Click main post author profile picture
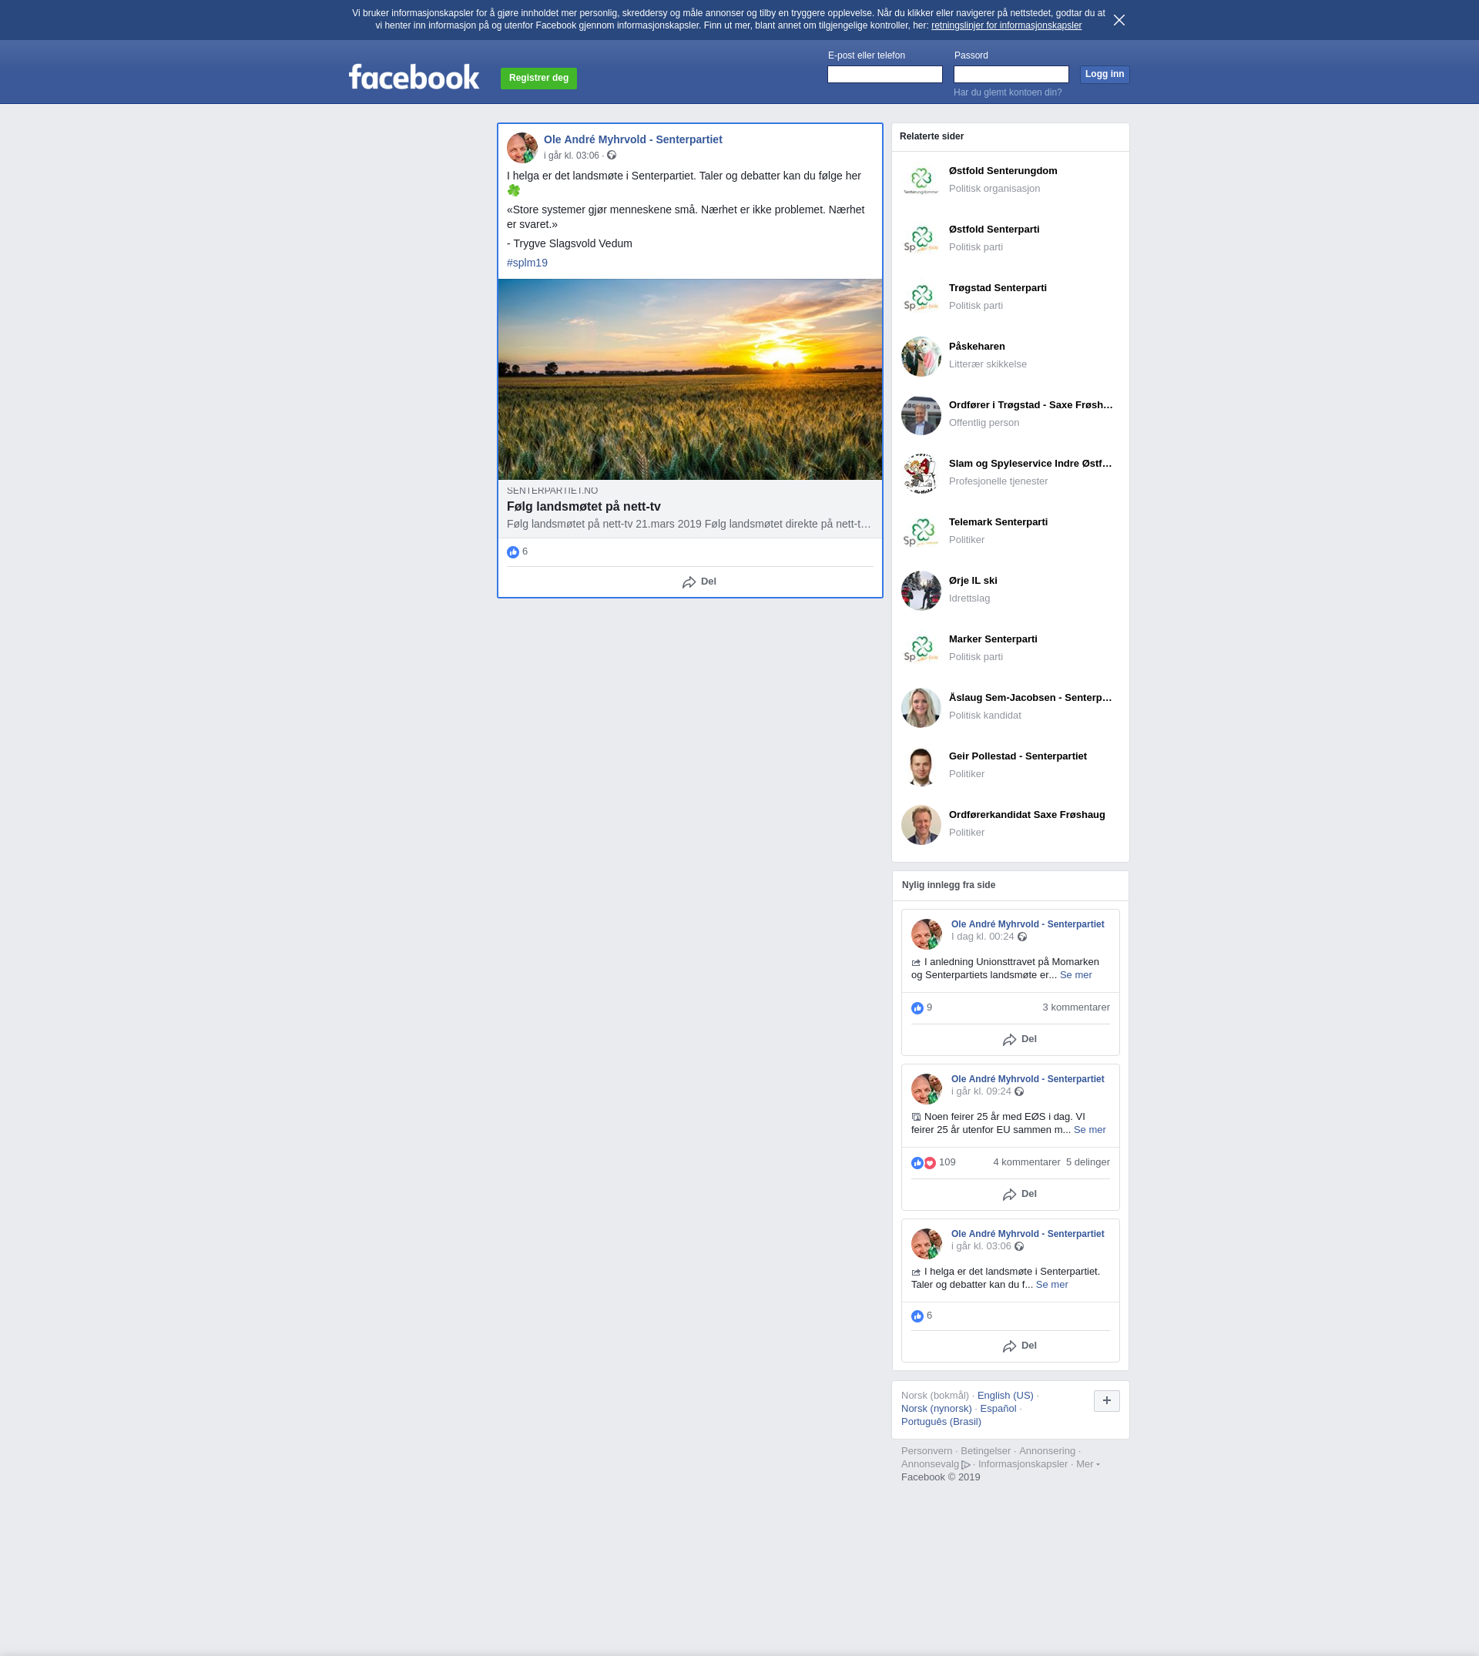The height and width of the screenshot is (1656, 1479). tap(522, 148)
